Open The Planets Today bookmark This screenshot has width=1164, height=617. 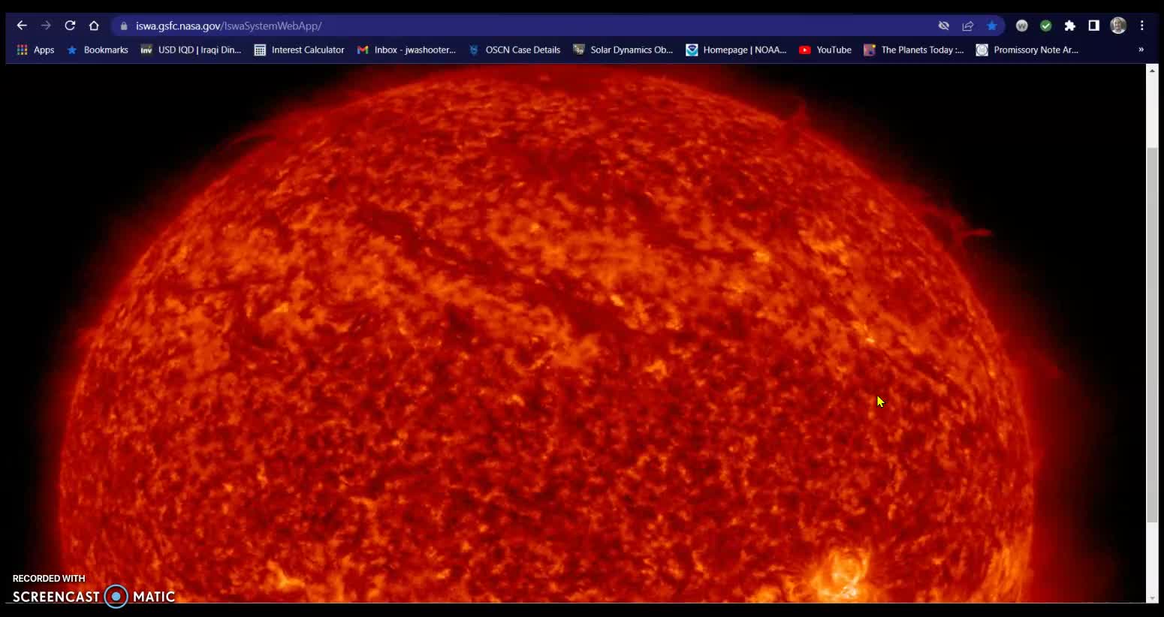914,50
